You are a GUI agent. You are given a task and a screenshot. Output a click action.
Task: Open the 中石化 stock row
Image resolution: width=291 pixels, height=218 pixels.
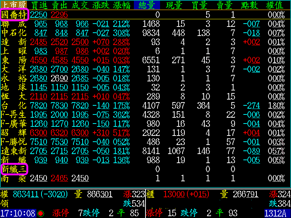click(x=14, y=33)
